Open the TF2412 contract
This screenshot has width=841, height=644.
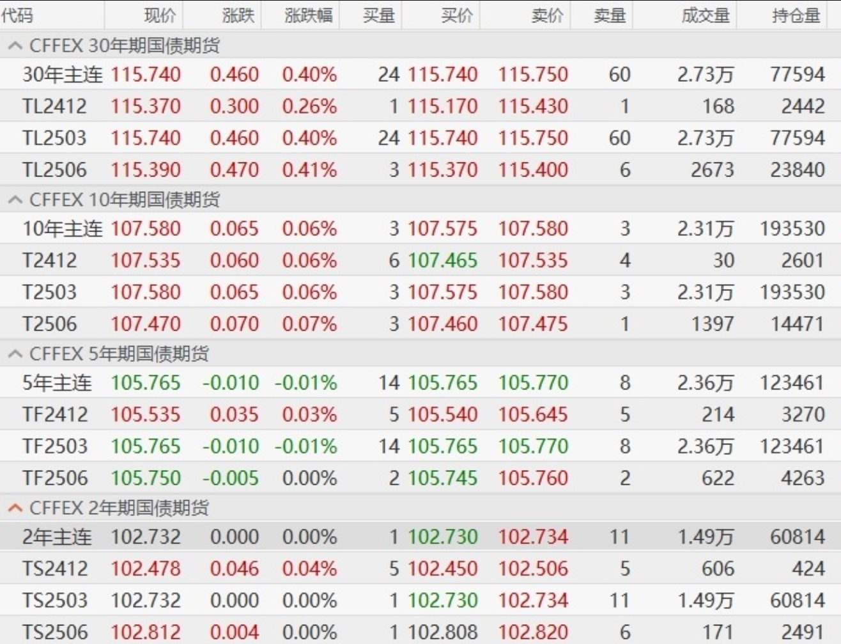tap(55, 415)
